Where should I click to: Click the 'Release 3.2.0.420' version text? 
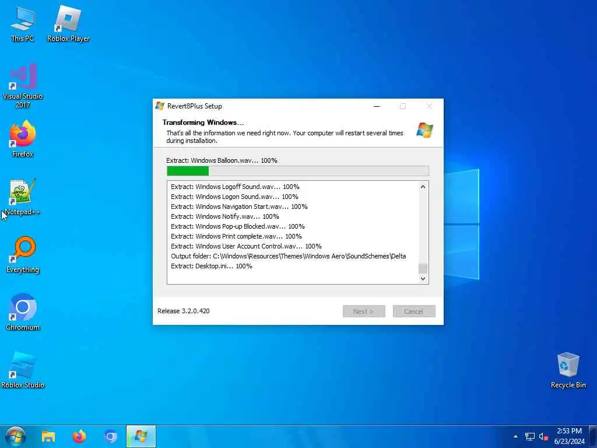184,311
